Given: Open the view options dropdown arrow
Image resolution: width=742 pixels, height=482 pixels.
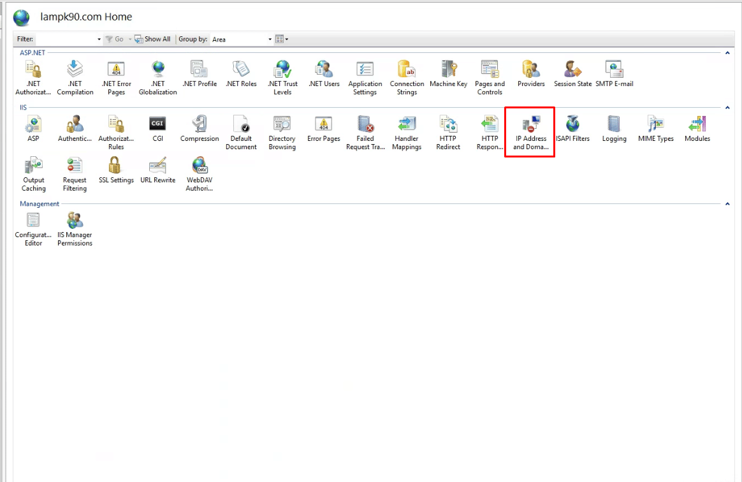Looking at the screenshot, I should [x=285, y=39].
